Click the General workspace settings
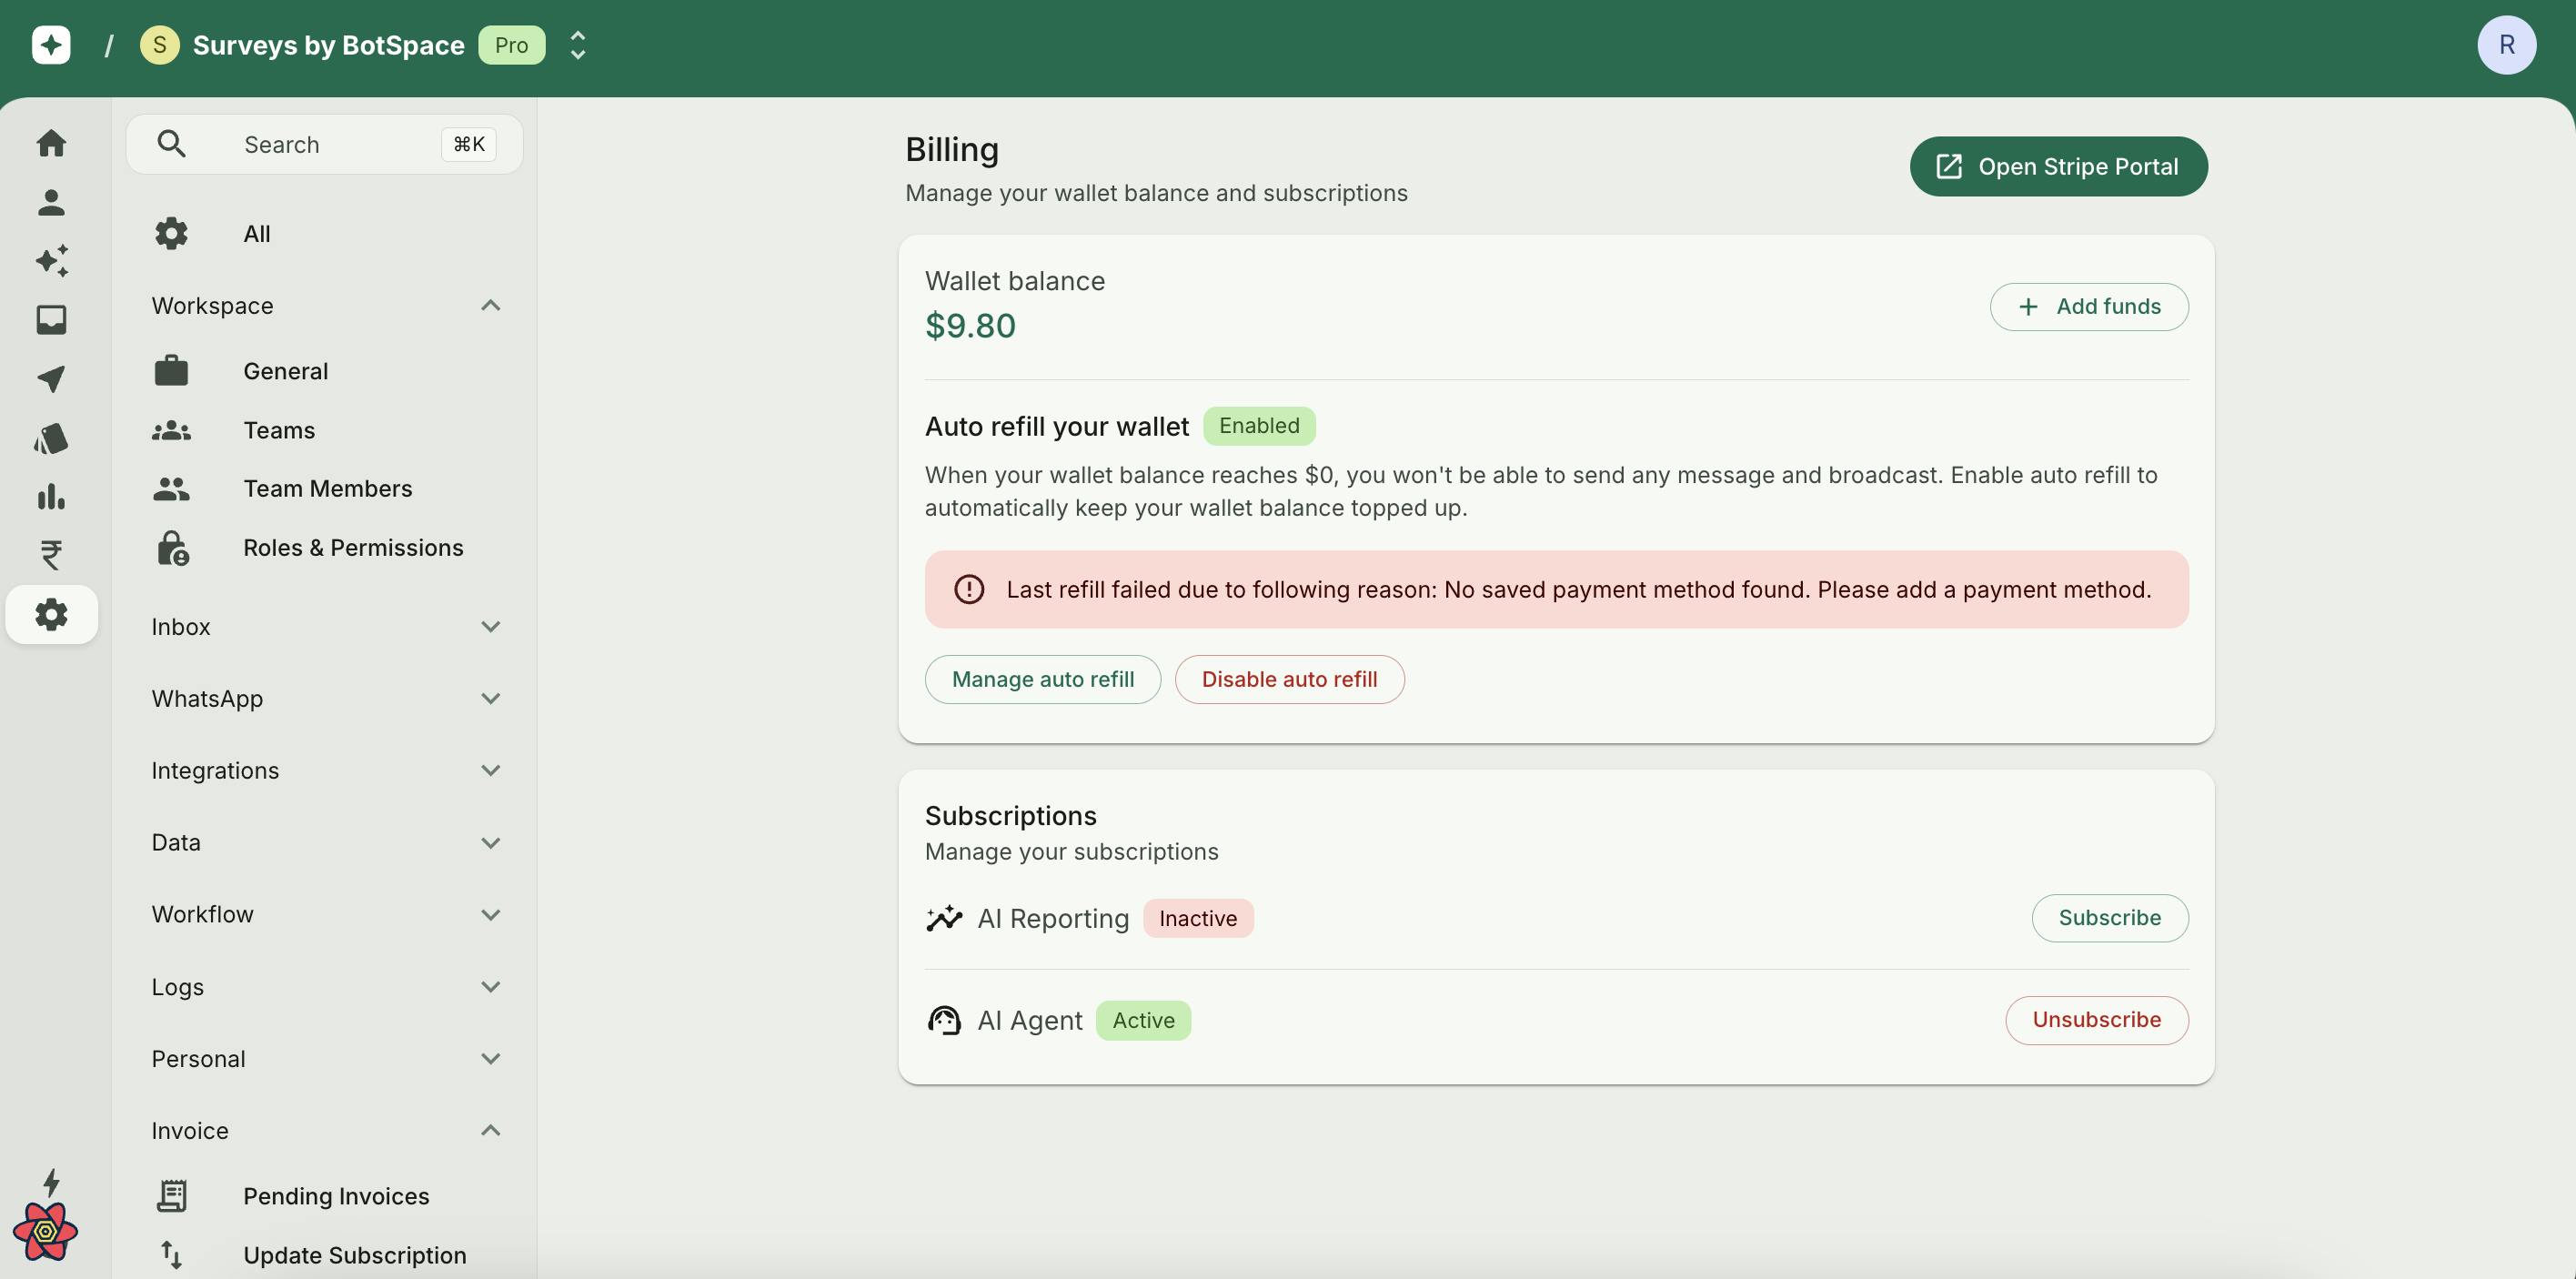 [284, 370]
